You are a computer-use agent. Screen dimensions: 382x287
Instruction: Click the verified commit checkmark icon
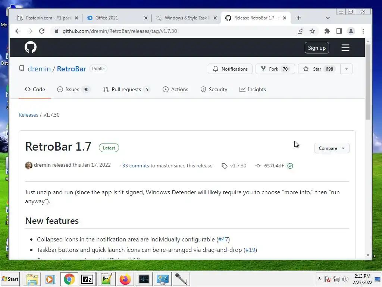[x=290, y=166]
